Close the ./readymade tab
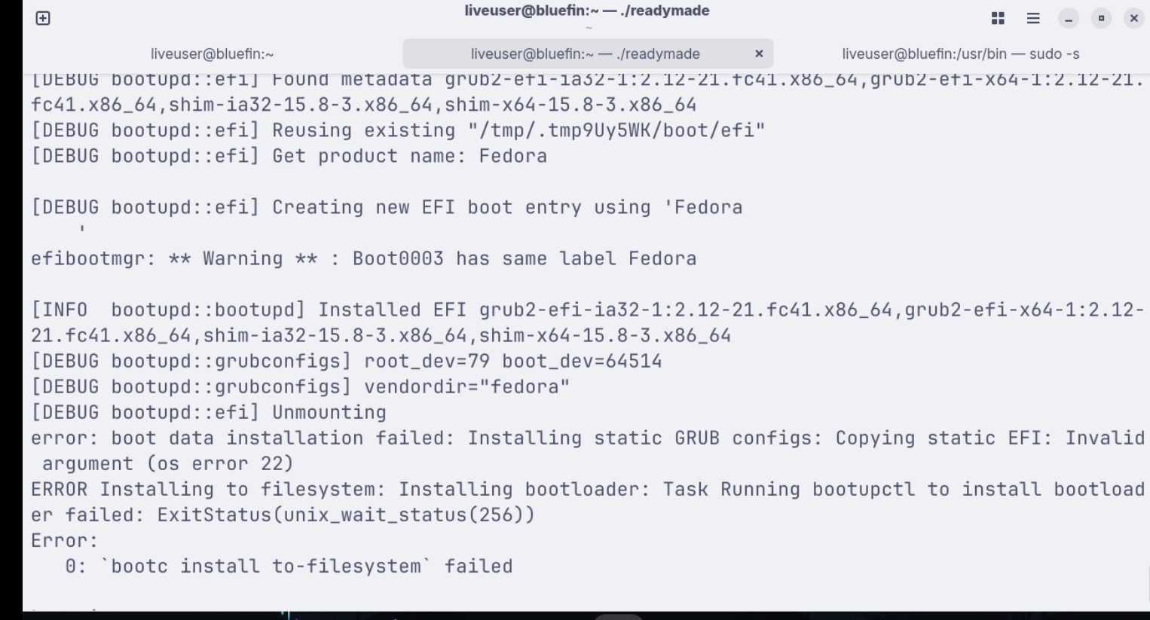 [759, 53]
